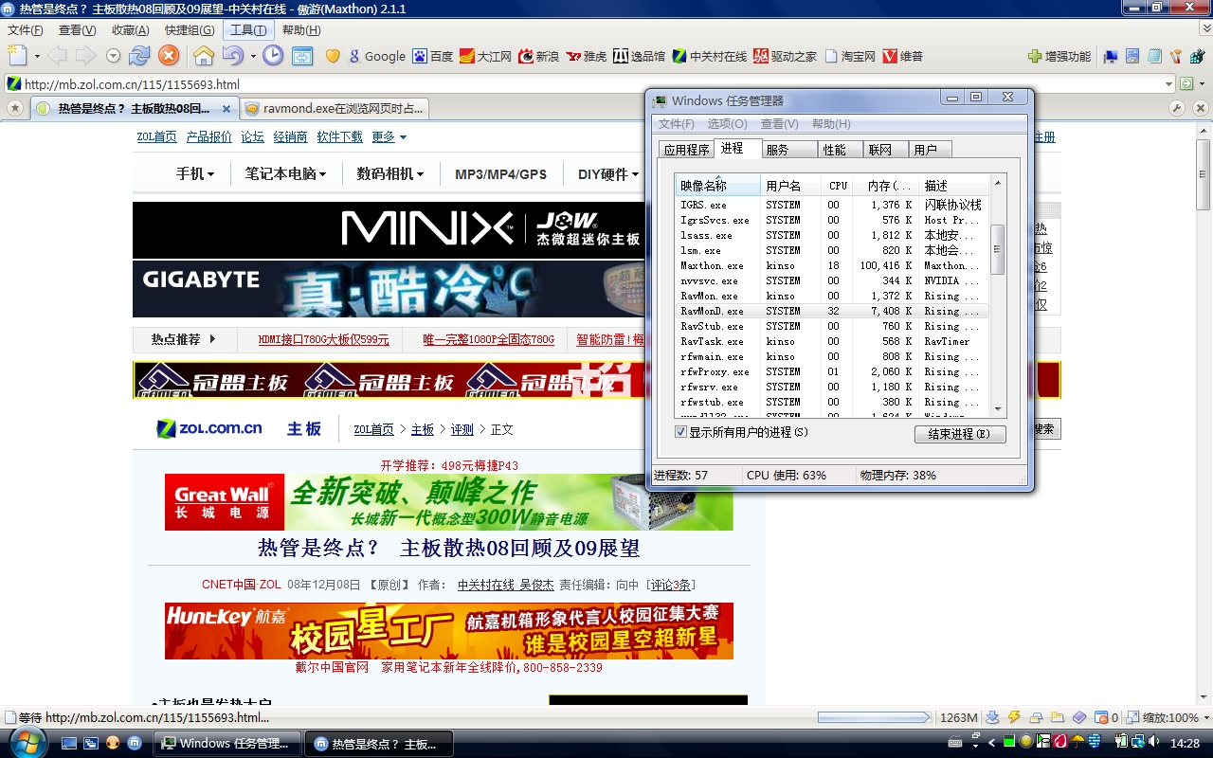This screenshot has width=1213, height=758.
Task: Select the RavMonD.exe process row
Action: (x=831, y=311)
